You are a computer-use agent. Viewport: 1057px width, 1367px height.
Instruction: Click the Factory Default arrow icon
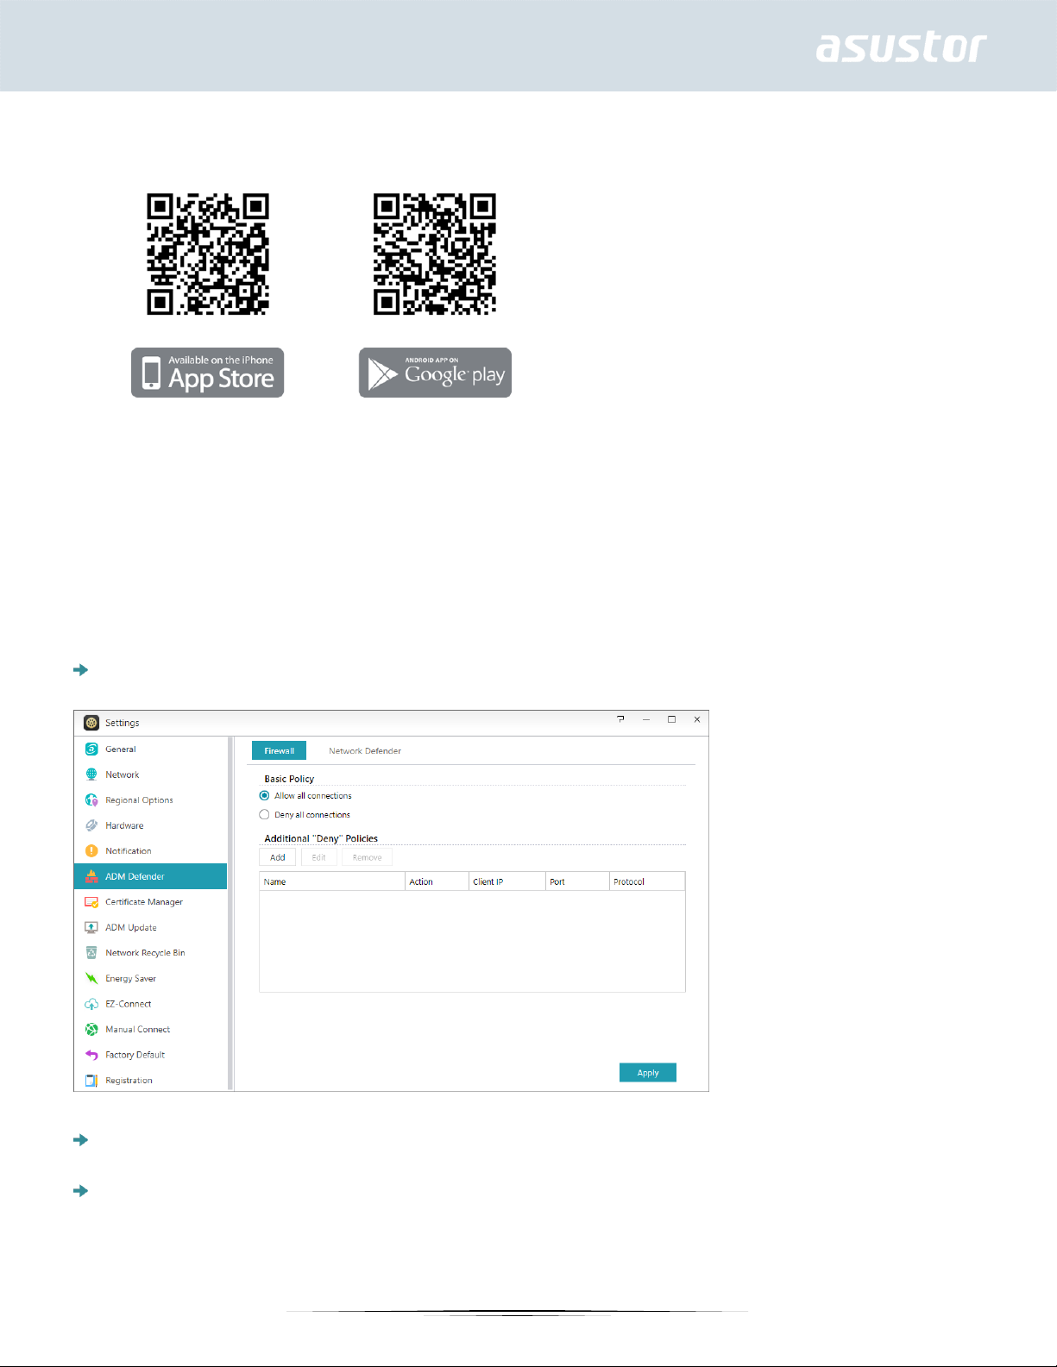pyautogui.click(x=91, y=1055)
